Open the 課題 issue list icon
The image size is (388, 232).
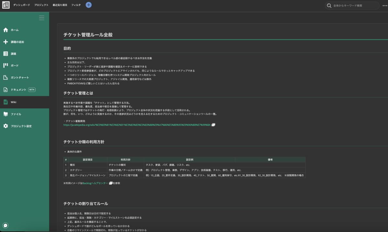(x=5, y=54)
